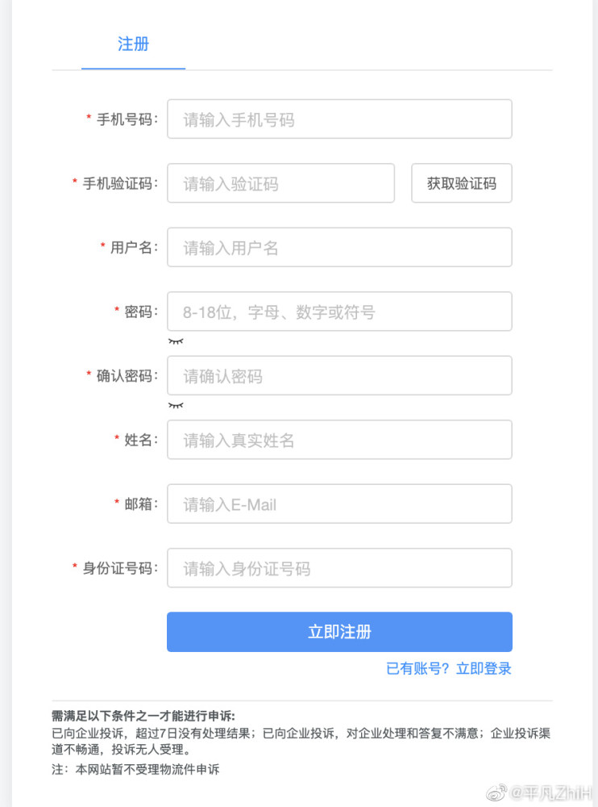This screenshot has height=807, width=598.
Task: Click the Weibo logo watermark
Action: coord(500,792)
